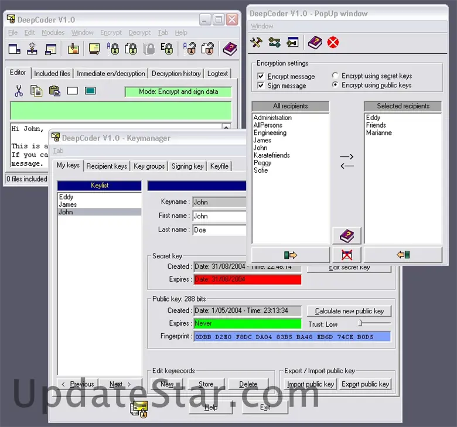Click the Export public key button
Image resolution: width=457 pixels, height=427 pixels.
(x=365, y=384)
